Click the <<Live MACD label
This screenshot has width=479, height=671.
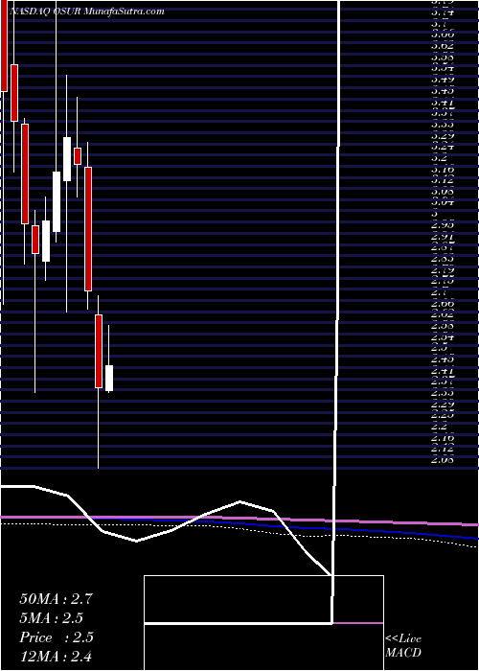[403, 646]
